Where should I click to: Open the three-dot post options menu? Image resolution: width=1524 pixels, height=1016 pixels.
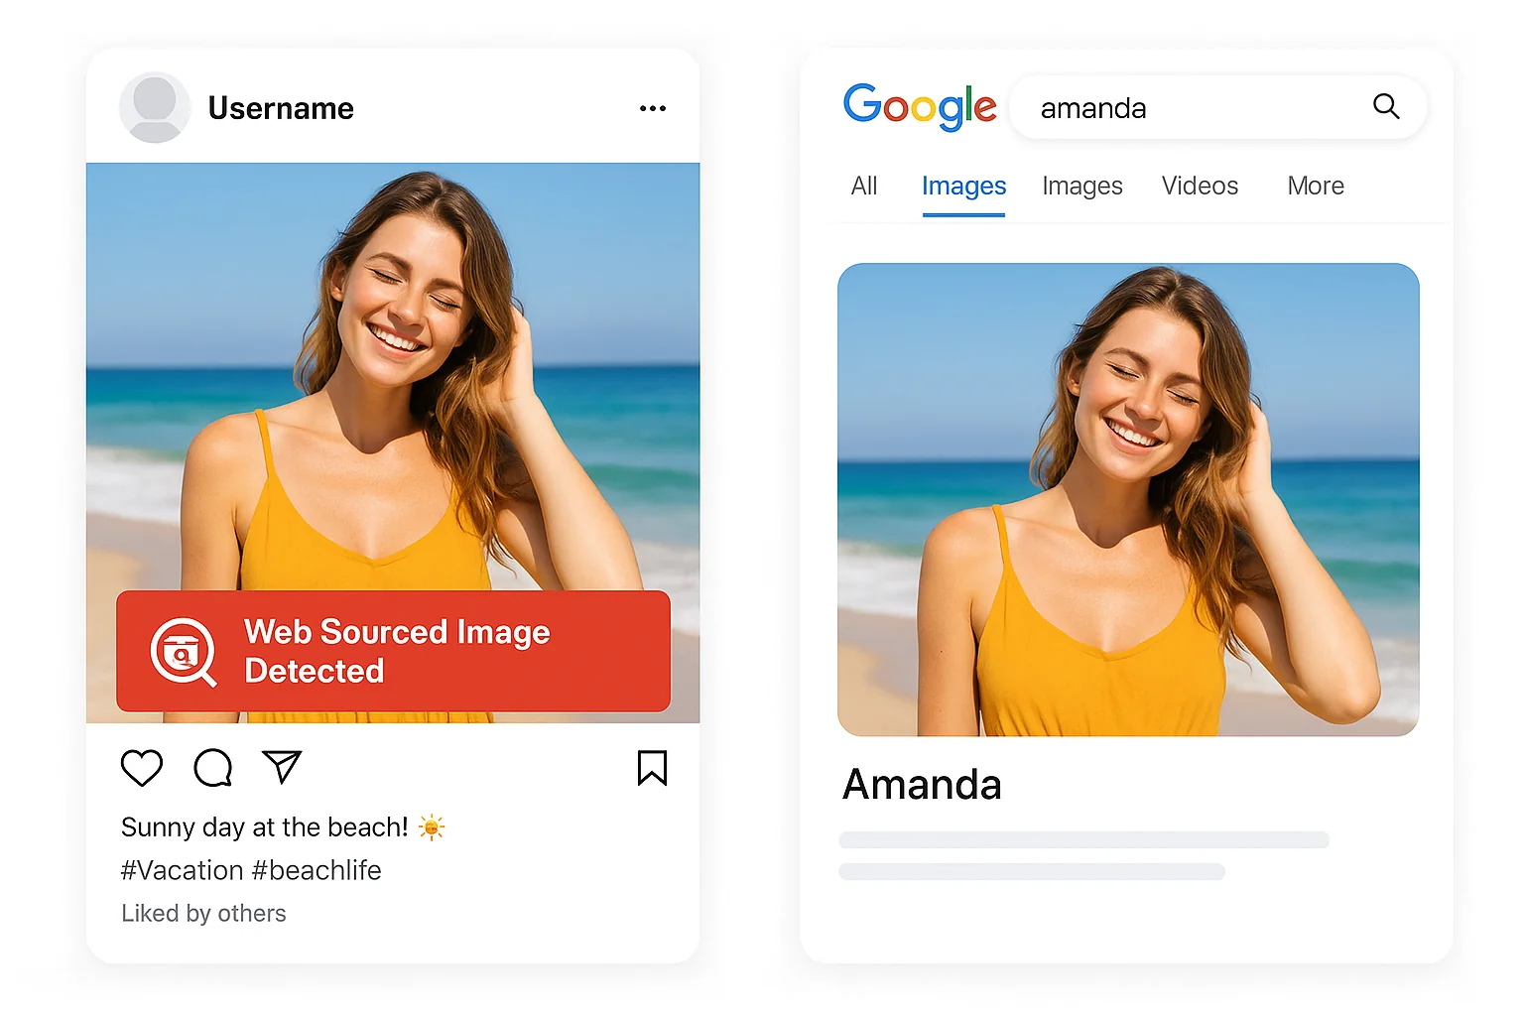(653, 108)
